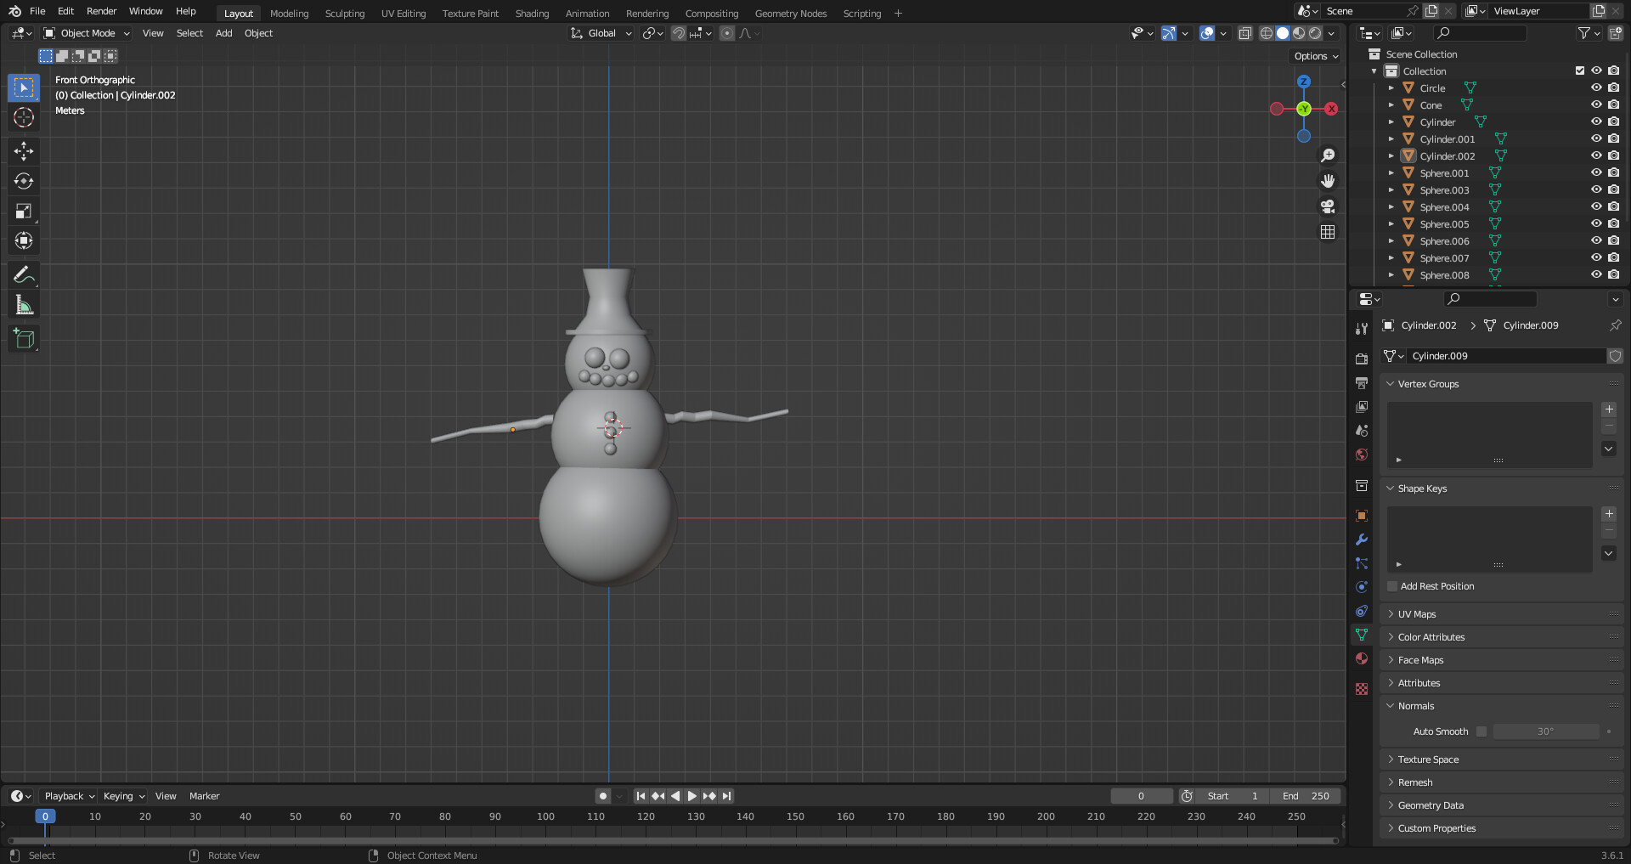The height and width of the screenshot is (864, 1631).
Task: Select the Scale tool
Action: click(23, 210)
